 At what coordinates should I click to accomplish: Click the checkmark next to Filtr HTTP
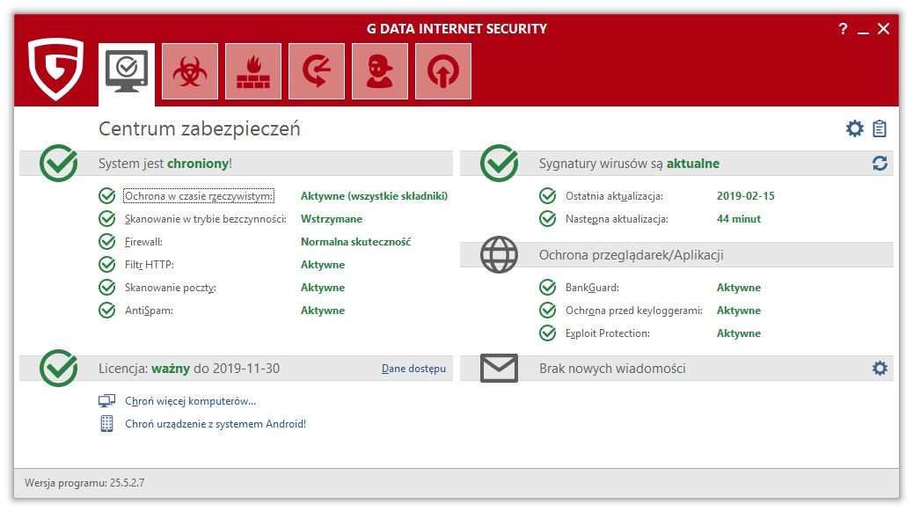107,265
